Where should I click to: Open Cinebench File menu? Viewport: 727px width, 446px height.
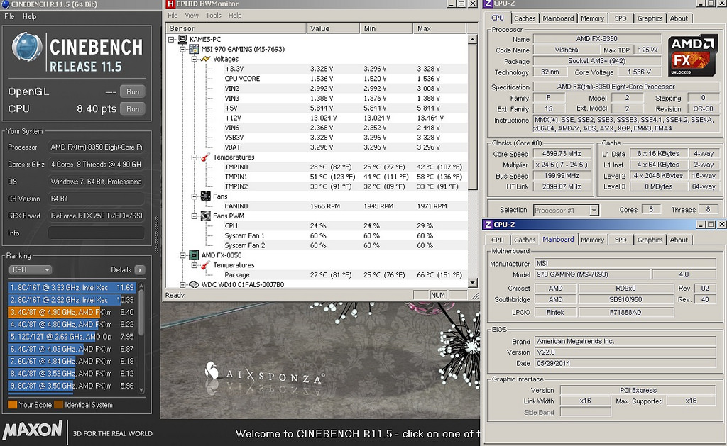coord(9,16)
